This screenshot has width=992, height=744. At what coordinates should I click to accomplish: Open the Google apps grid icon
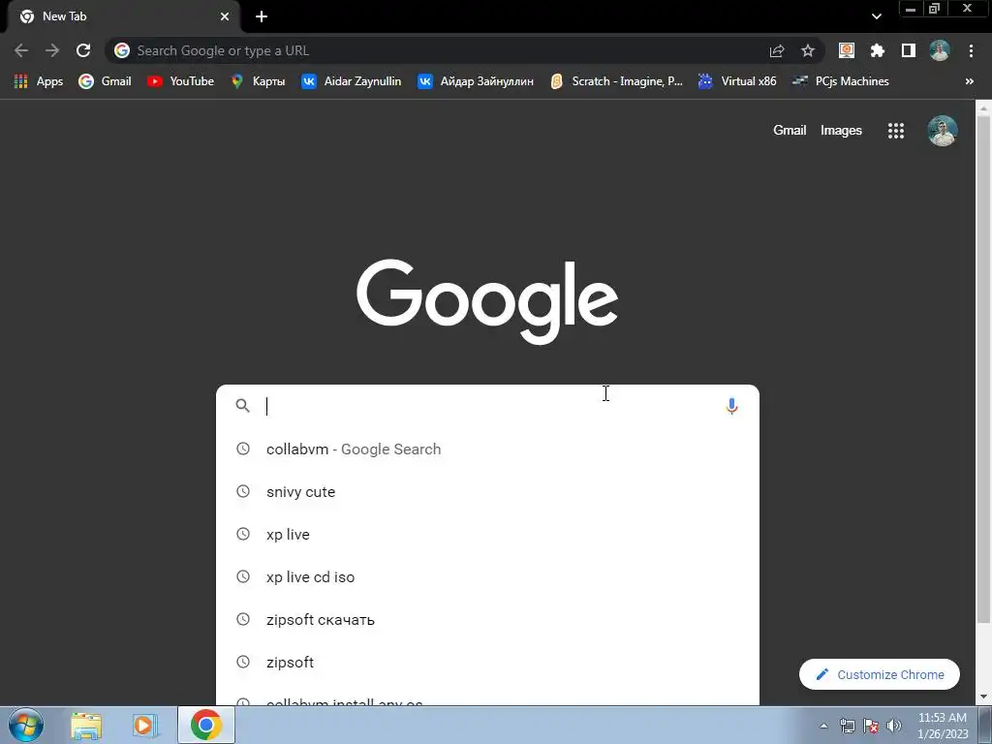pos(896,131)
